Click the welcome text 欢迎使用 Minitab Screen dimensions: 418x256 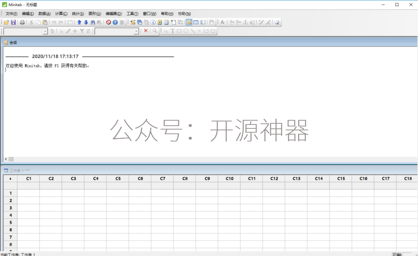pos(23,66)
